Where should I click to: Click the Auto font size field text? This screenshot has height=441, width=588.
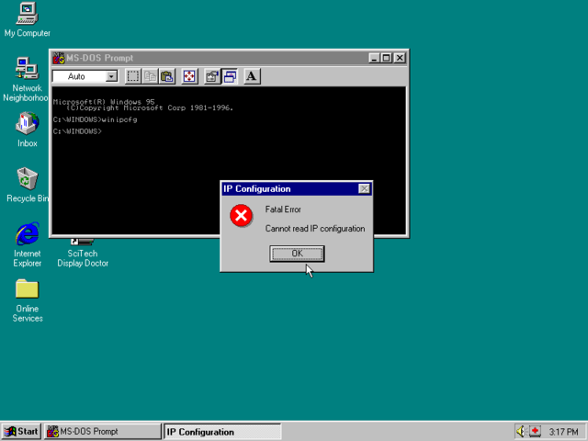coord(76,76)
